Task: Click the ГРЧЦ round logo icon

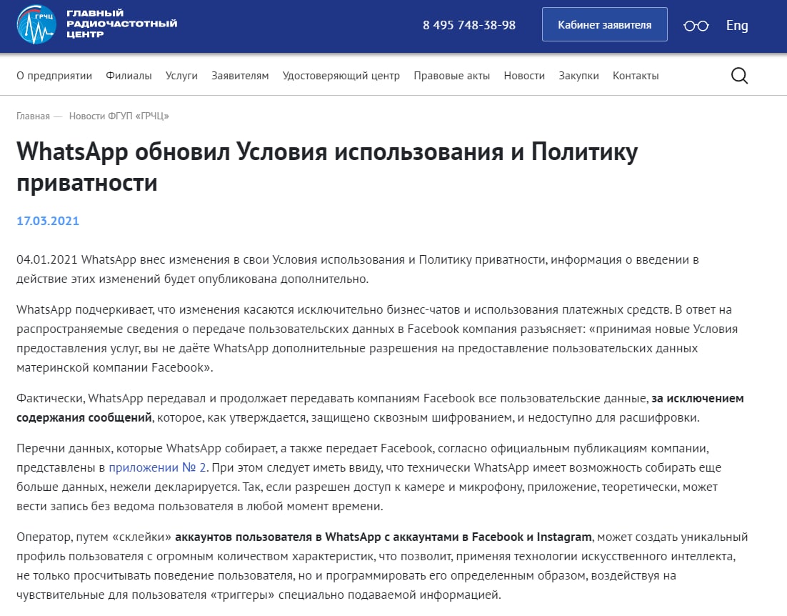Action: pos(36,24)
